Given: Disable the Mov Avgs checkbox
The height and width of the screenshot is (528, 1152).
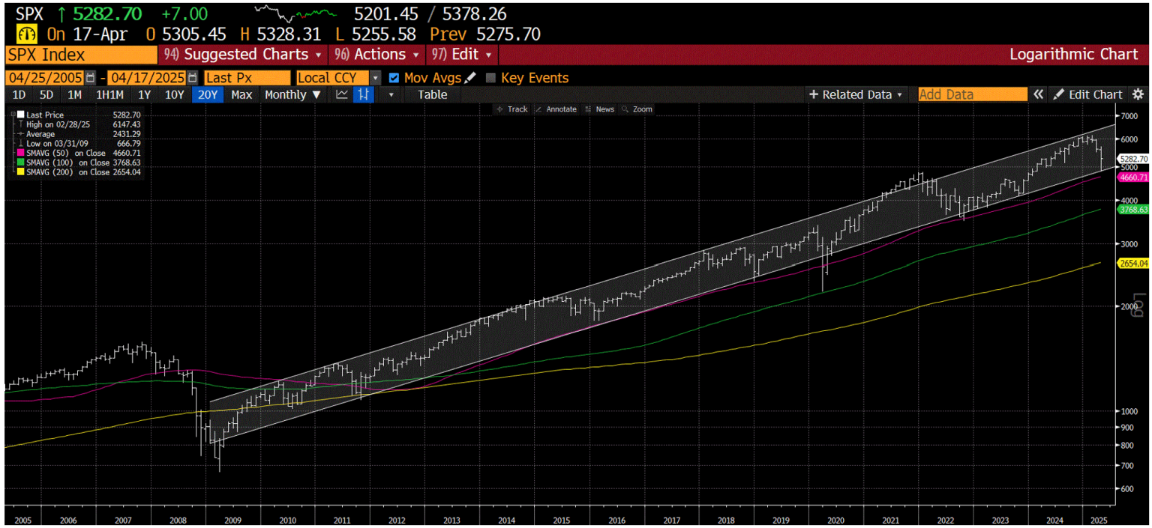Looking at the screenshot, I should (394, 77).
